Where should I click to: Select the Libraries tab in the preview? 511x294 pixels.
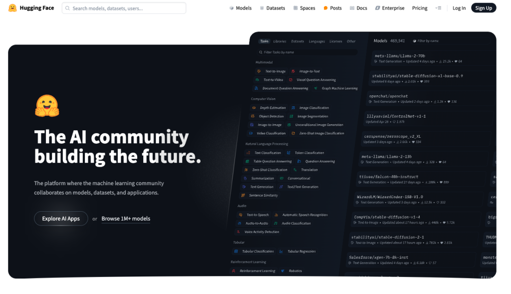point(279,41)
